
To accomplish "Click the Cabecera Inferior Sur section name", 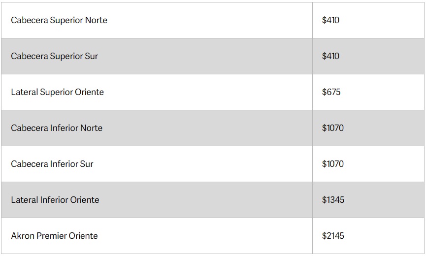I will point(52,164).
